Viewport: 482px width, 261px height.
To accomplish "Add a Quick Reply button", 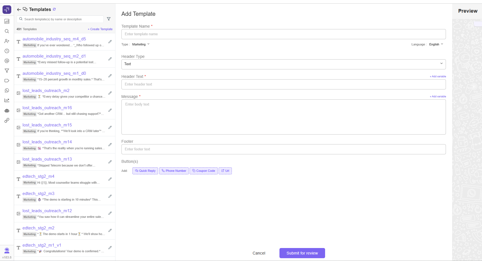I will [145, 171].
